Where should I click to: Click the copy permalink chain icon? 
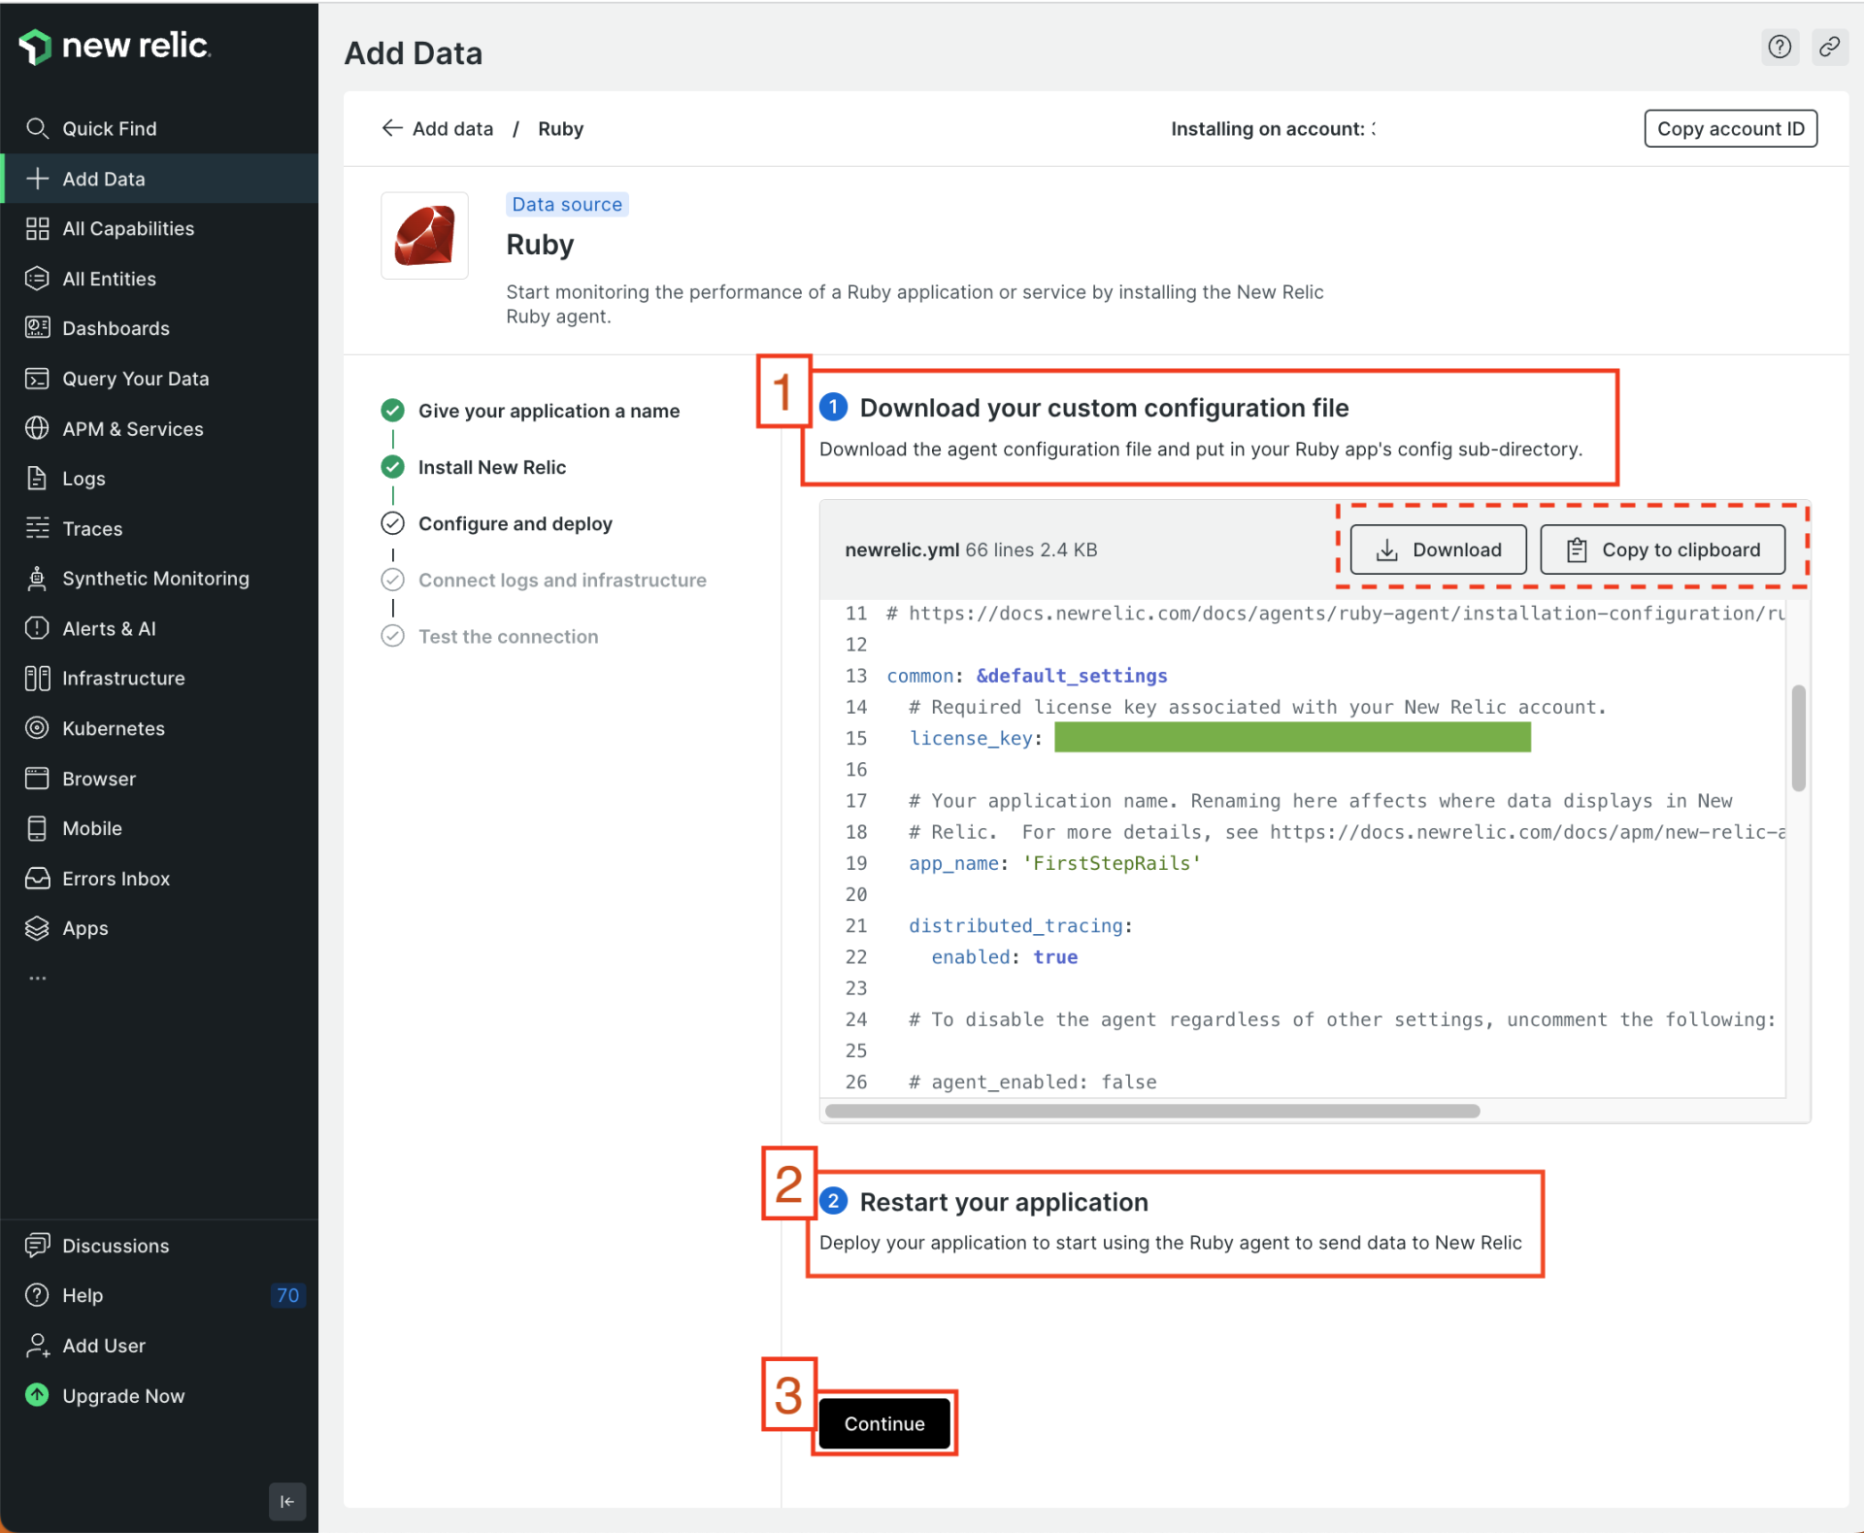[x=1829, y=47]
